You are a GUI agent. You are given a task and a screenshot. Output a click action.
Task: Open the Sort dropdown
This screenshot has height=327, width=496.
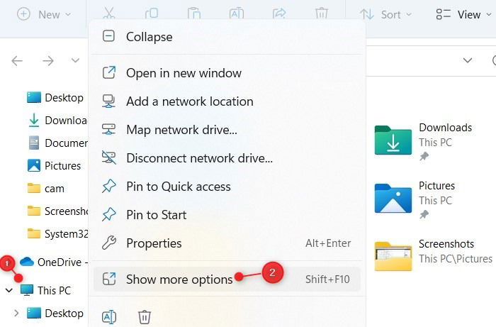(x=385, y=14)
